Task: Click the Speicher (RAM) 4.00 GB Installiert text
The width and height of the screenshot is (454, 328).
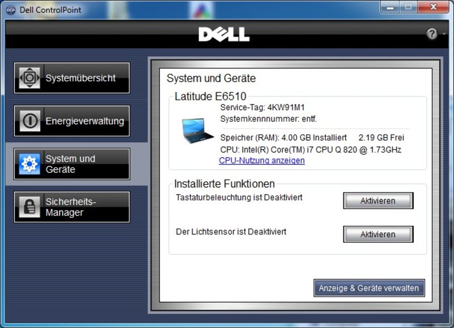Action: tap(283, 137)
